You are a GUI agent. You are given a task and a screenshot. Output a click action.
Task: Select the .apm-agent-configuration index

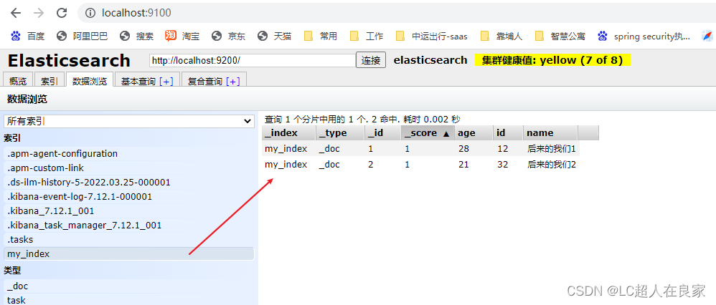(x=128, y=154)
